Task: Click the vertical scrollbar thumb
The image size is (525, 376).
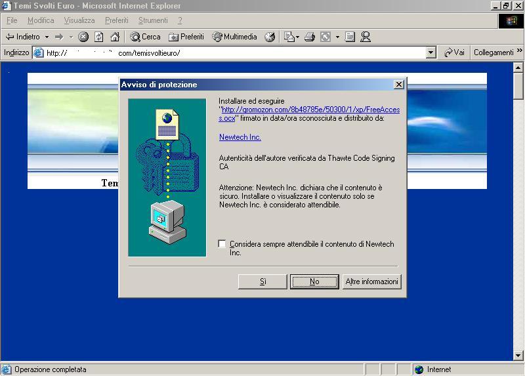Action: pyautogui.click(x=518, y=86)
